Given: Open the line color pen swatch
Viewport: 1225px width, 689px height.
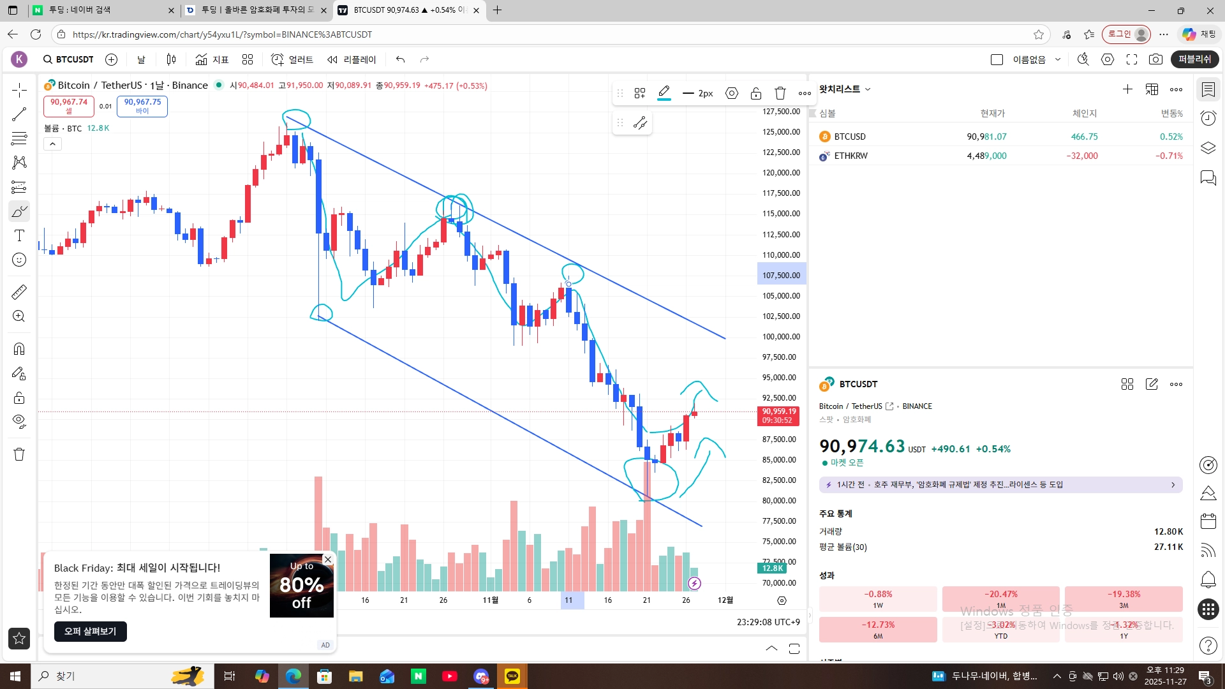Looking at the screenshot, I should click(664, 93).
